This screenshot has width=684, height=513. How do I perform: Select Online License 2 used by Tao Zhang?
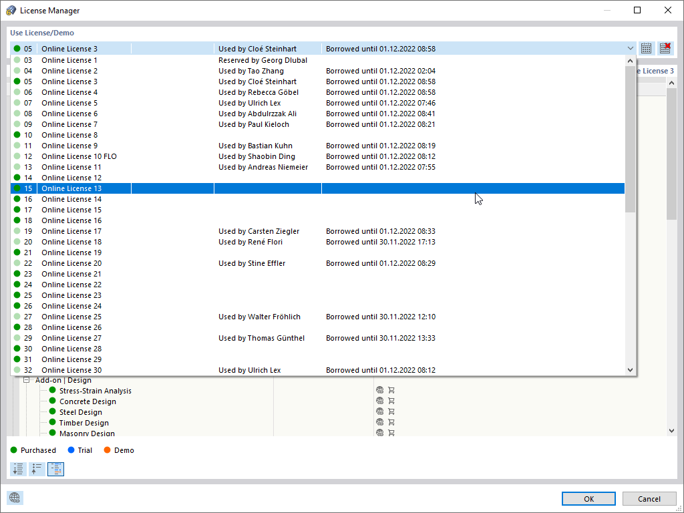pos(317,71)
